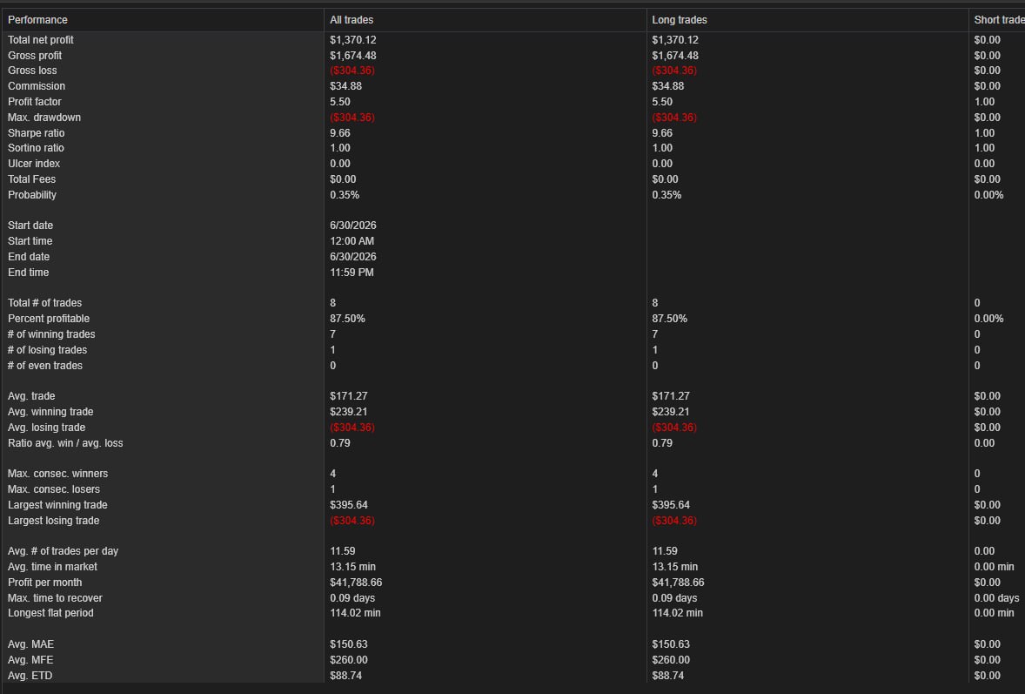This screenshot has width=1025, height=694.
Task: Click Sharpe ratio 9.66 under All trades
Action: click(x=340, y=132)
